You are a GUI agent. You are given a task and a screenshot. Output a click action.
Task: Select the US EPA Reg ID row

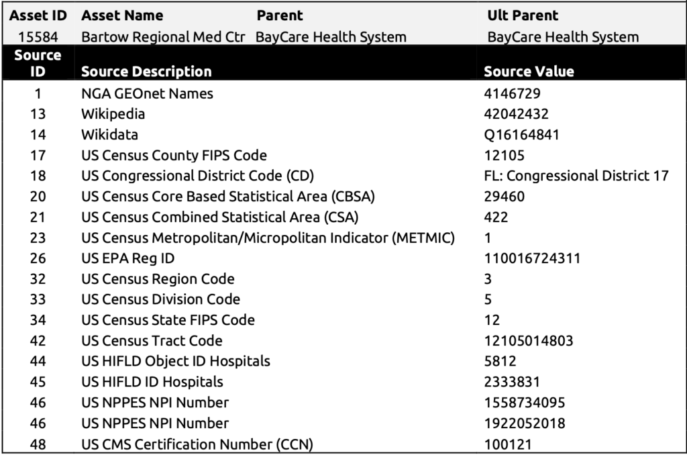point(344,258)
